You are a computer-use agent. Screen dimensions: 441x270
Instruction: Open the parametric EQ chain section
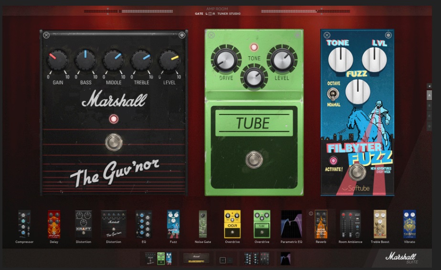(285, 258)
